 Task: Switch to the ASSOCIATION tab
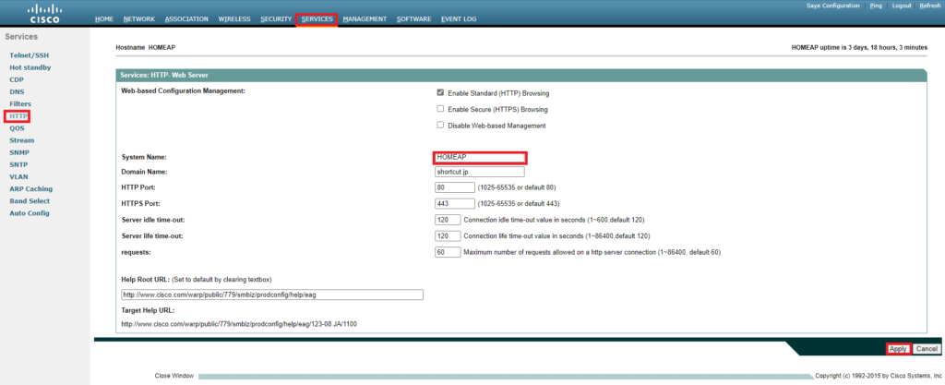pyautogui.click(x=186, y=19)
